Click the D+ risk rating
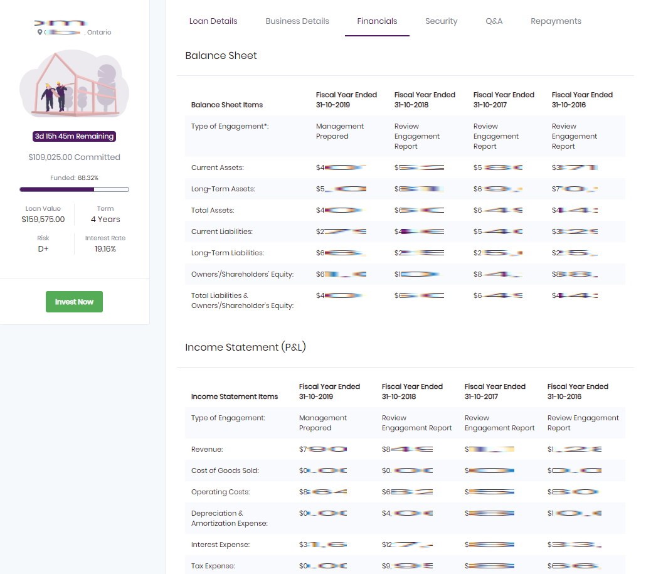Image resolution: width=646 pixels, height=574 pixels. tap(43, 248)
